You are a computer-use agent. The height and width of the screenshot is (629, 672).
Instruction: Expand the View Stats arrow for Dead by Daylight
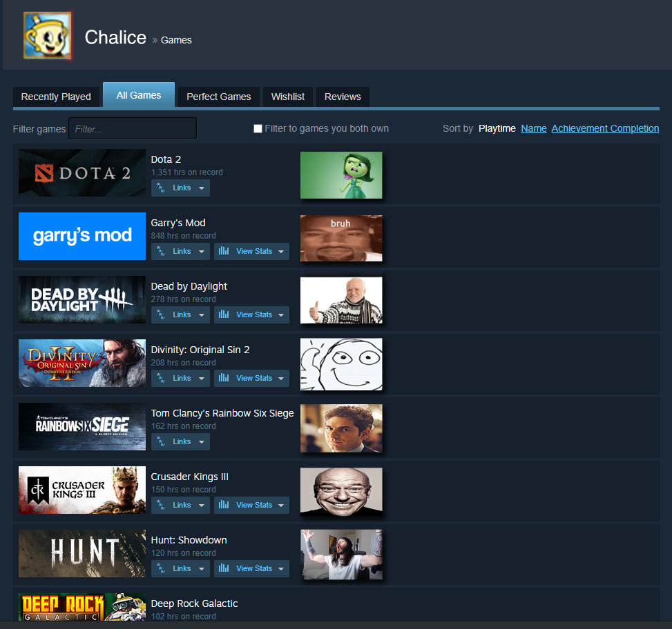(281, 315)
